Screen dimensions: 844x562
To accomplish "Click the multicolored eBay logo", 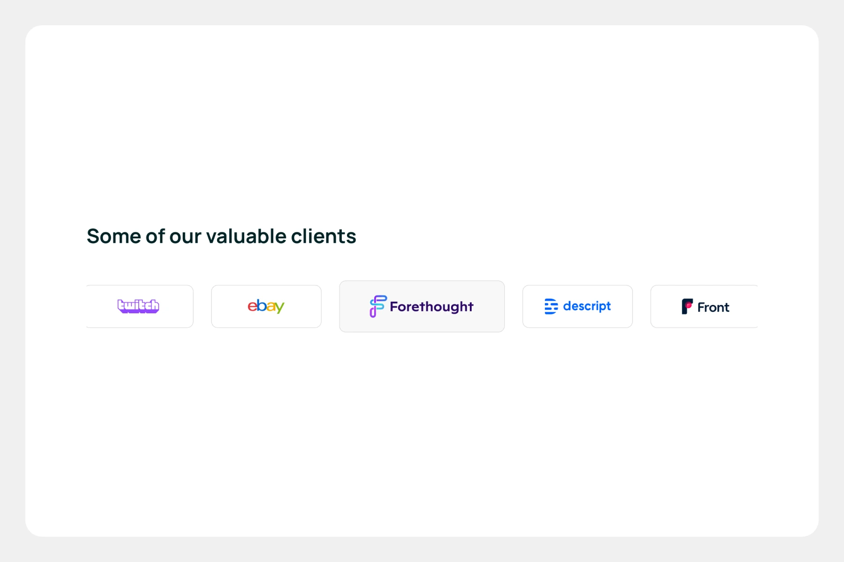I will pyautogui.click(x=266, y=306).
